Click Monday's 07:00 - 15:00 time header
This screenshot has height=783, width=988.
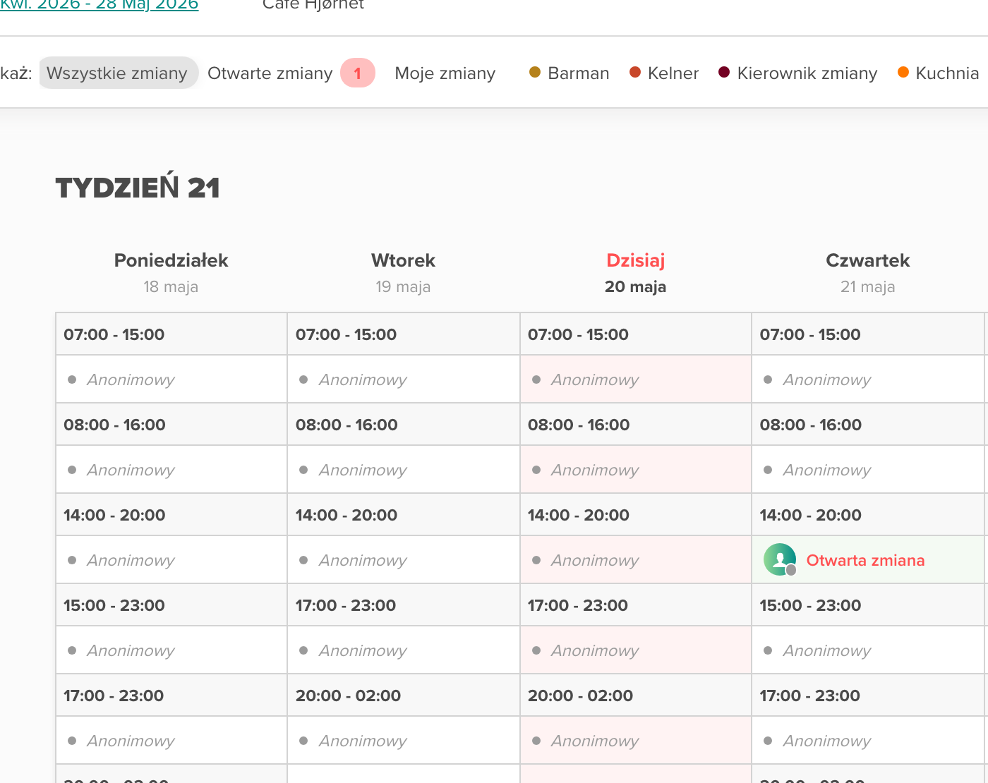(x=171, y=334)
